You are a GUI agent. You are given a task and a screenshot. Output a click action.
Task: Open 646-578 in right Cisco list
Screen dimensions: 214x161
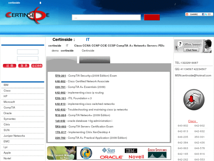pyautogui.click(x=199, y=148)
